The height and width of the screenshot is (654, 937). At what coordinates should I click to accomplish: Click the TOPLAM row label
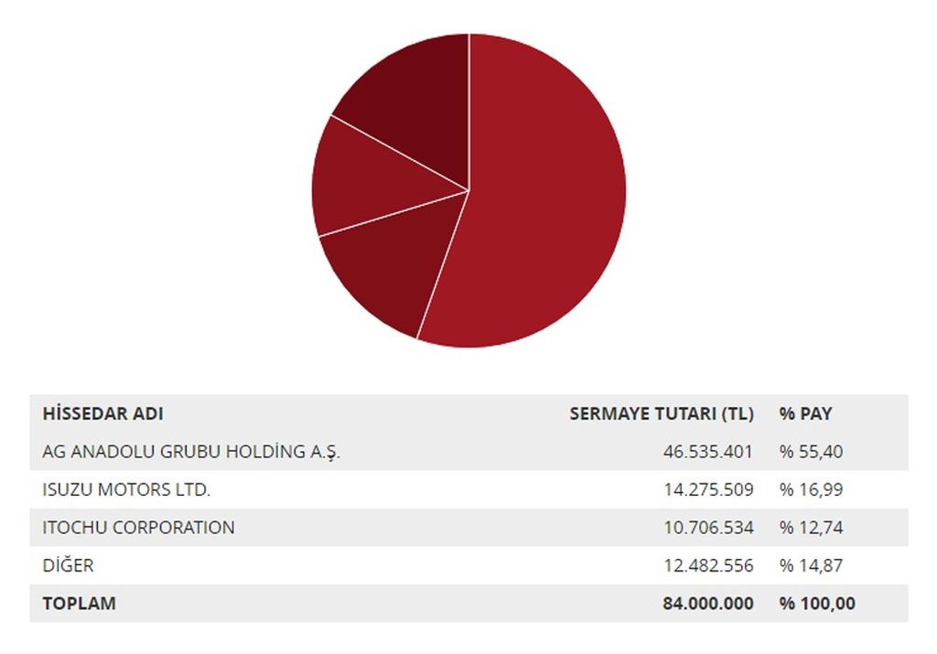[80, 603]
